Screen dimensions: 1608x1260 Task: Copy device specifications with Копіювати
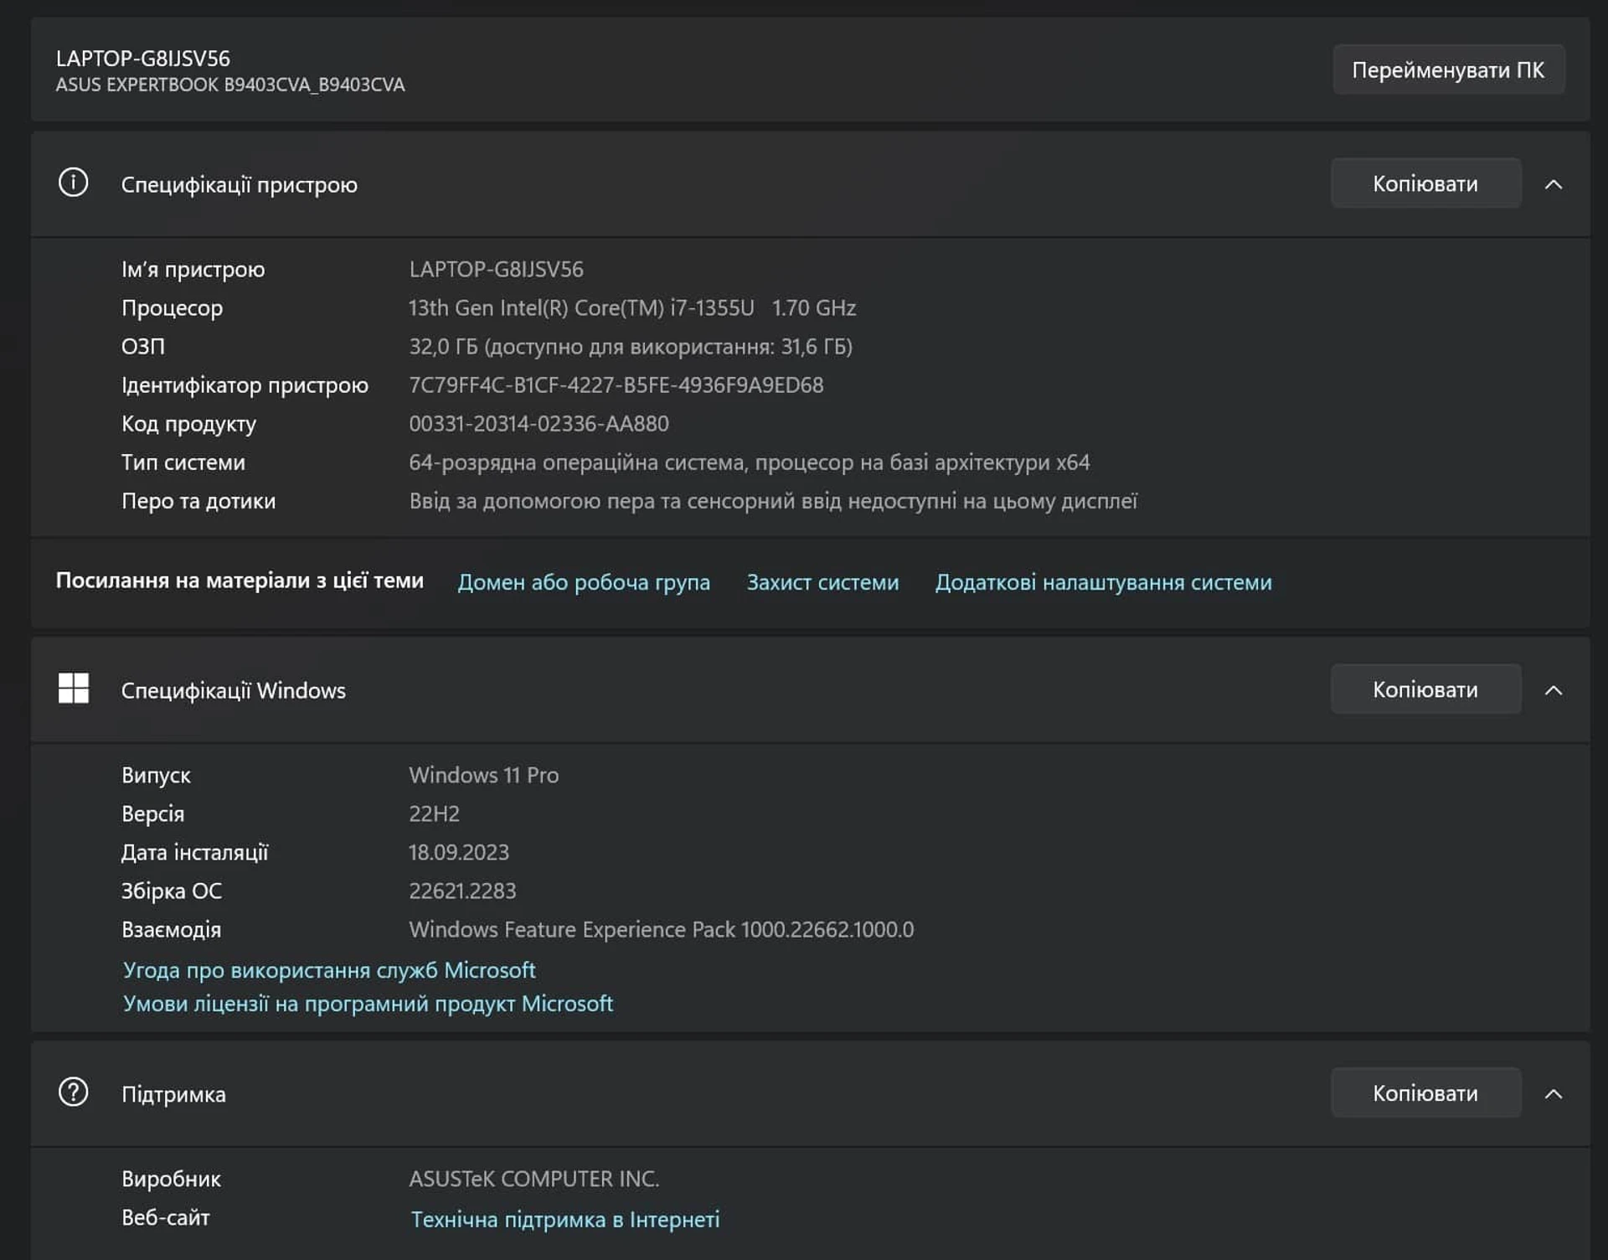(1425, 183)
